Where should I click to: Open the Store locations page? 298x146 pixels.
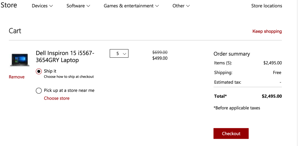coord(267,6)
